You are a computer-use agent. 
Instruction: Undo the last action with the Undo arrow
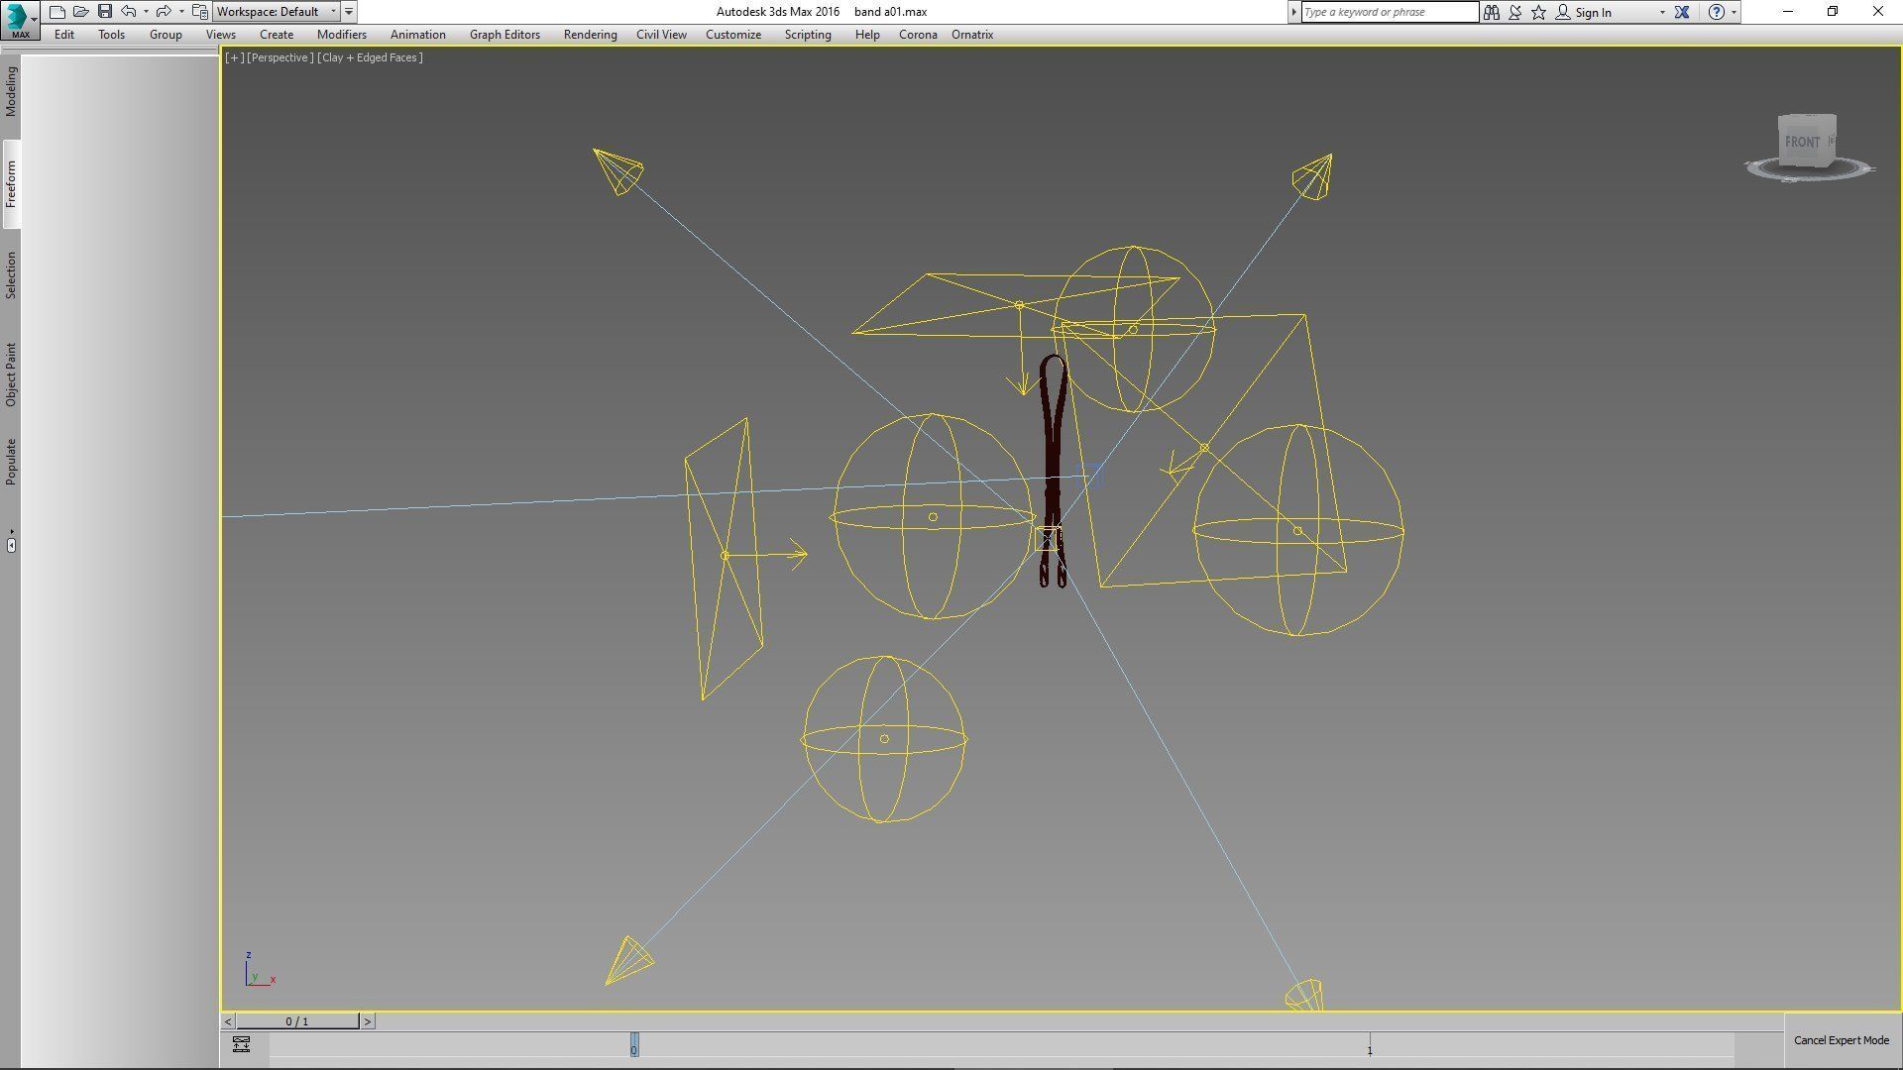point(129,12)
